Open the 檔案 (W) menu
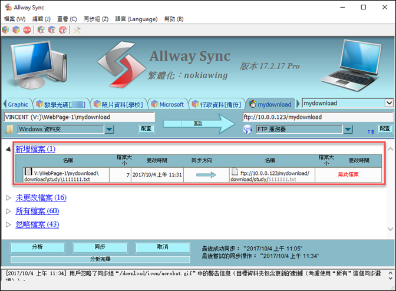This screenshot has height=291, width=396. tap(15, 19)
